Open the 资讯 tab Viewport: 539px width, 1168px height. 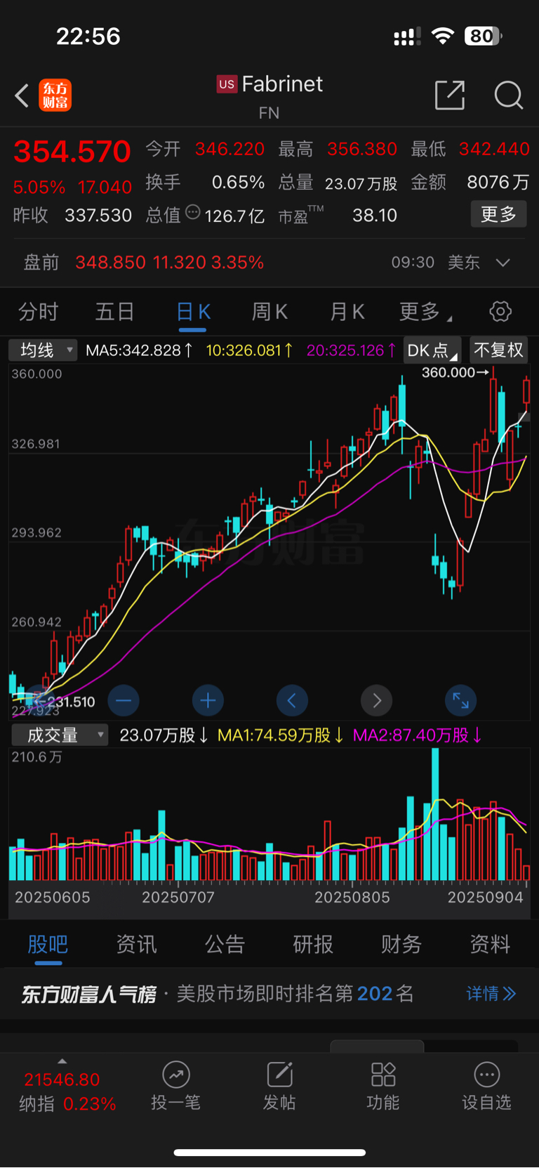[136, 945]
